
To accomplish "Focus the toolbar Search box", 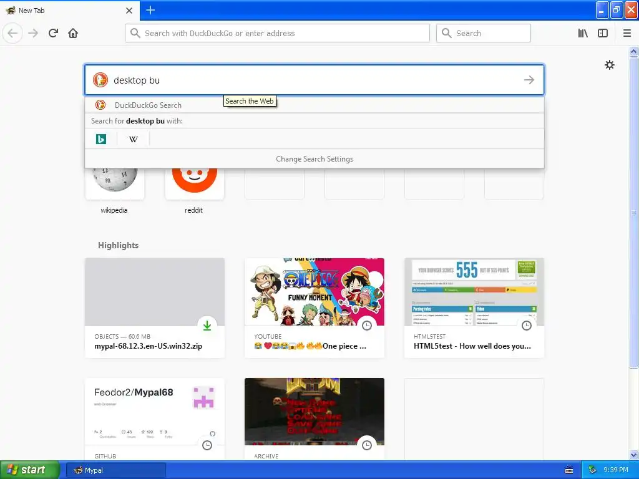I will pos(484,34).
